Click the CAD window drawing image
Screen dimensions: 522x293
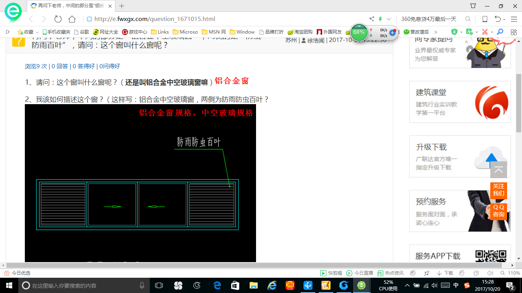(x=140, y=183)
